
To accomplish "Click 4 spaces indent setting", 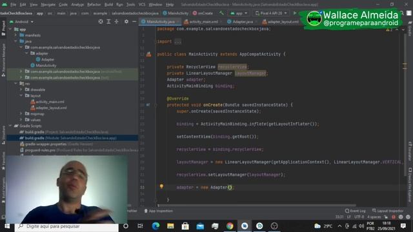I will (374, 217).
